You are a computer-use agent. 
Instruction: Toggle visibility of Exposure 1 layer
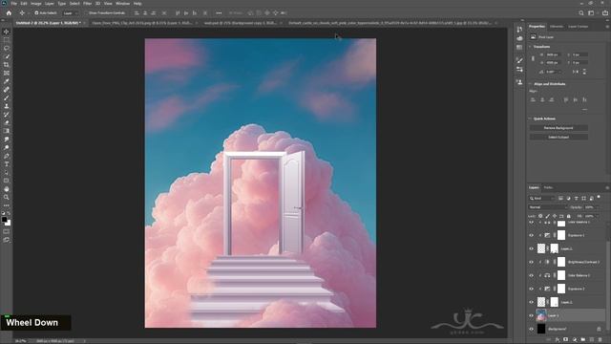click(531, 235)
